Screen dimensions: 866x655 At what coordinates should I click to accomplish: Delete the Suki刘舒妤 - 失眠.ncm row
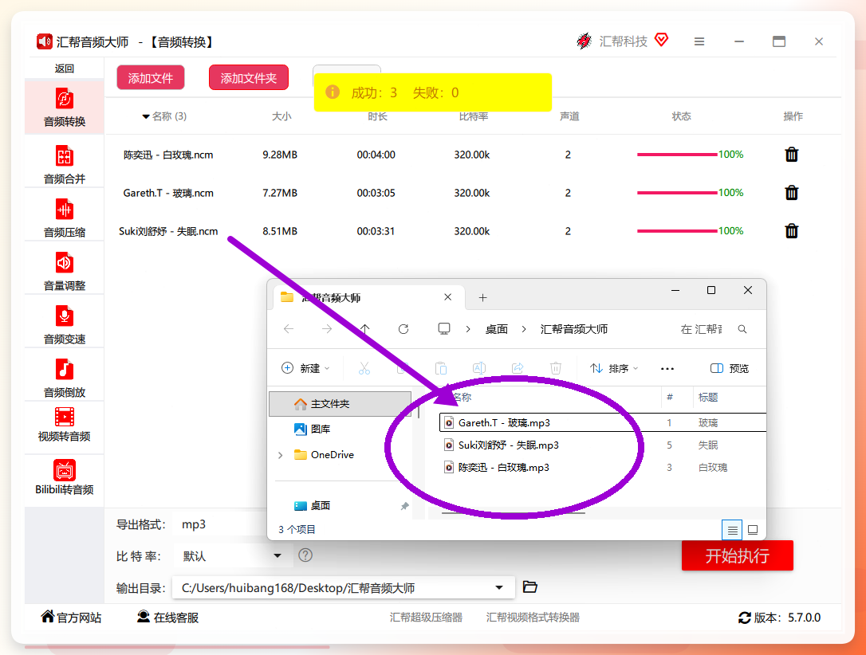(x=791, y=230)
